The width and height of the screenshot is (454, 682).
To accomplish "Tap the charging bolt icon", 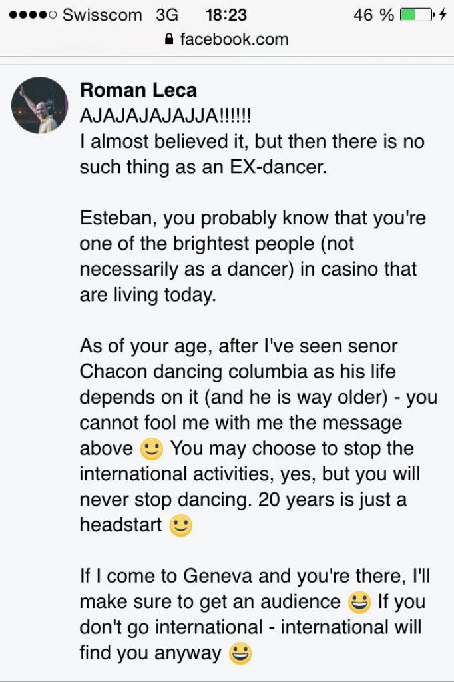I will pos(443,15).
